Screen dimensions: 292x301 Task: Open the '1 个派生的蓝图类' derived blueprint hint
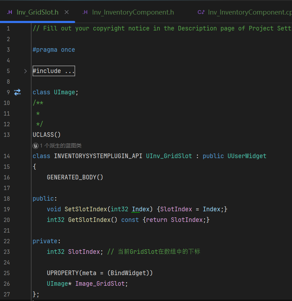(61, 146)
